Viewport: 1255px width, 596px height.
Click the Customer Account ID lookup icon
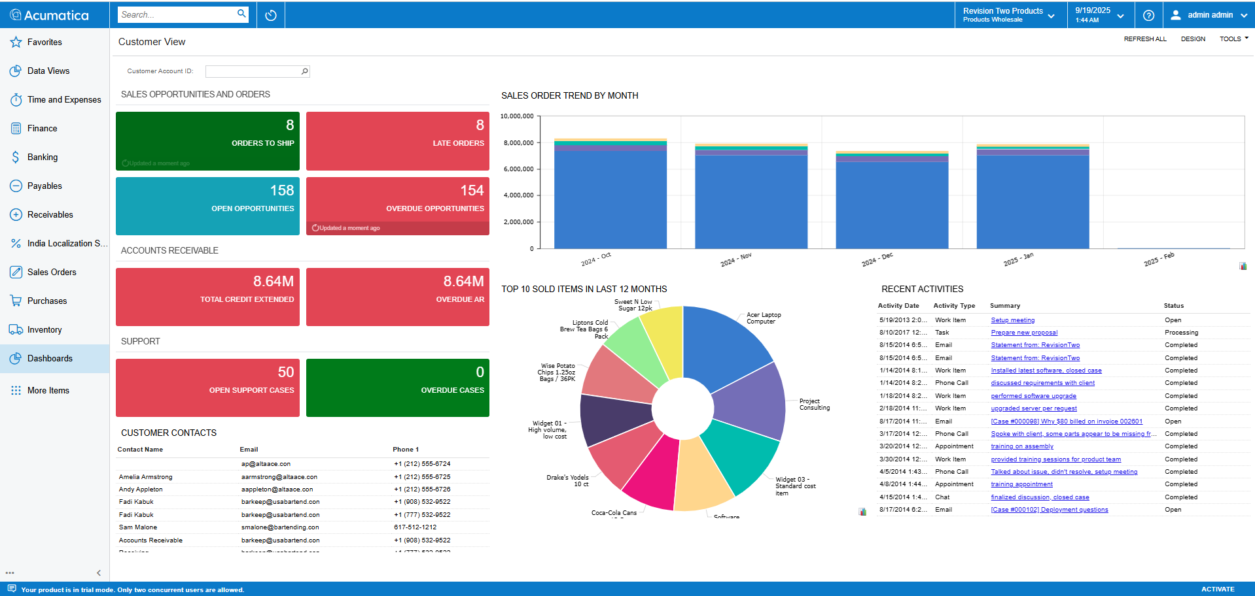pos(304,71)
